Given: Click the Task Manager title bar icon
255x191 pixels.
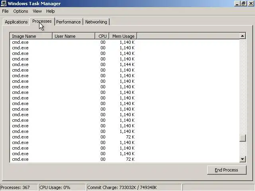Looking at the screenshot, I should [x=4, y=3].
